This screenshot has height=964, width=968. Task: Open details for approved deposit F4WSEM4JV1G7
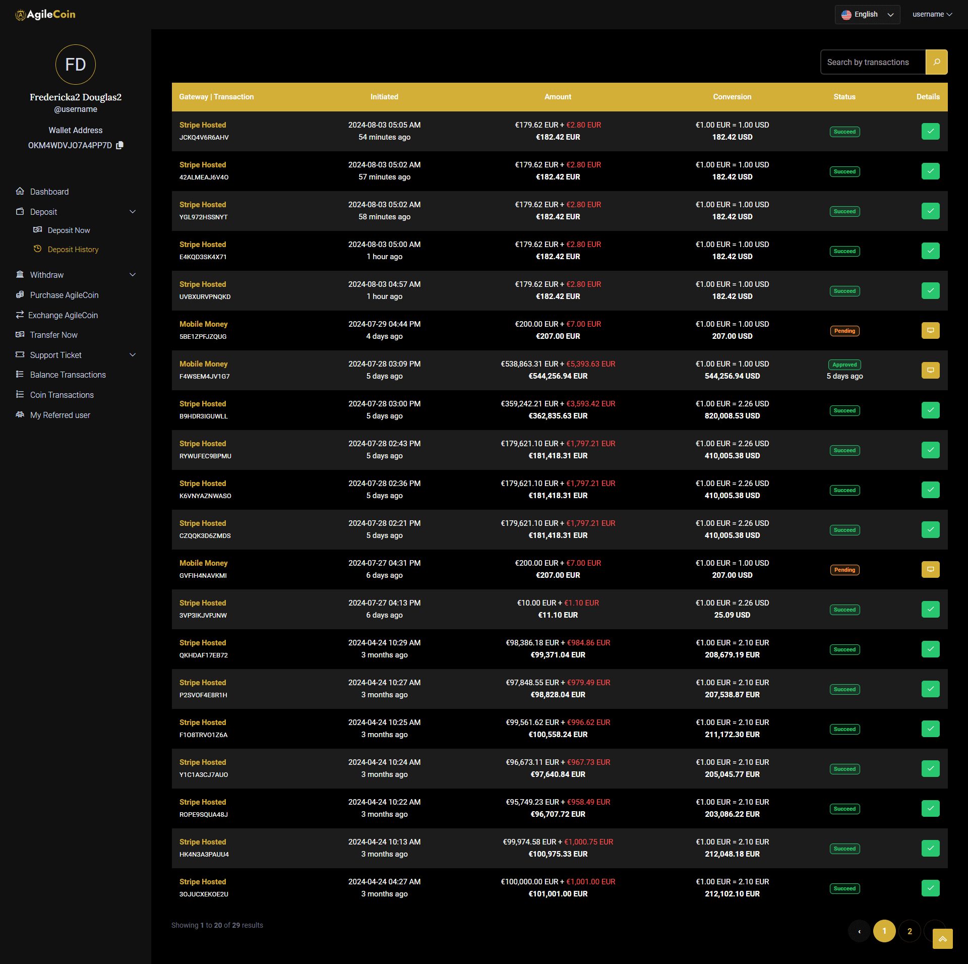click(x=930, y=370)
